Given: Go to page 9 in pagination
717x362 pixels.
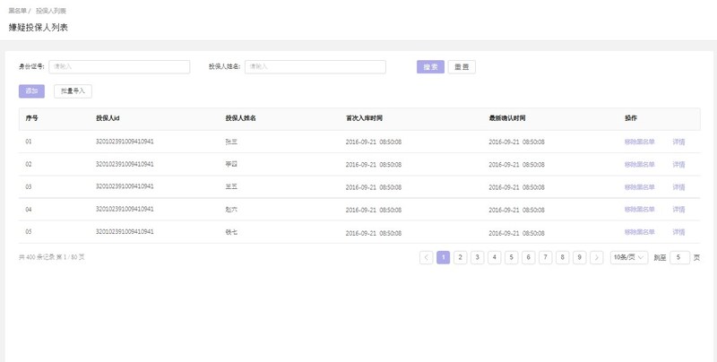Looking at the screenshot, I should click(580, 257).
